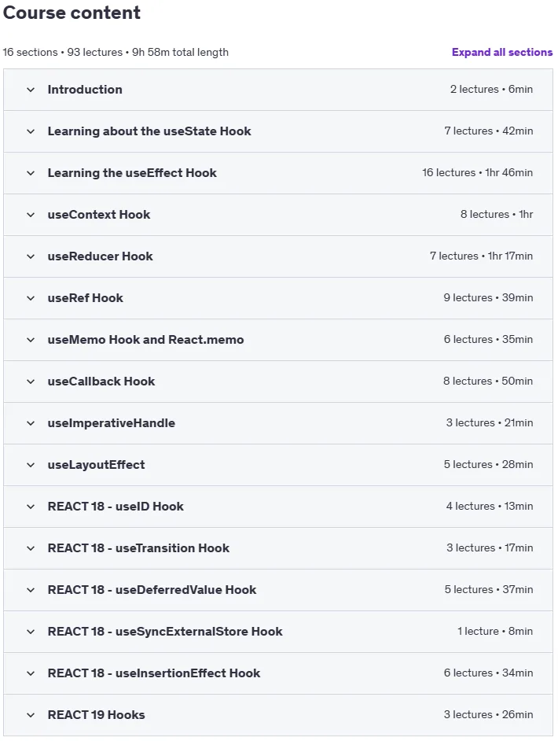Click chevron icon for useLayoutEffect

click(31, 465)
